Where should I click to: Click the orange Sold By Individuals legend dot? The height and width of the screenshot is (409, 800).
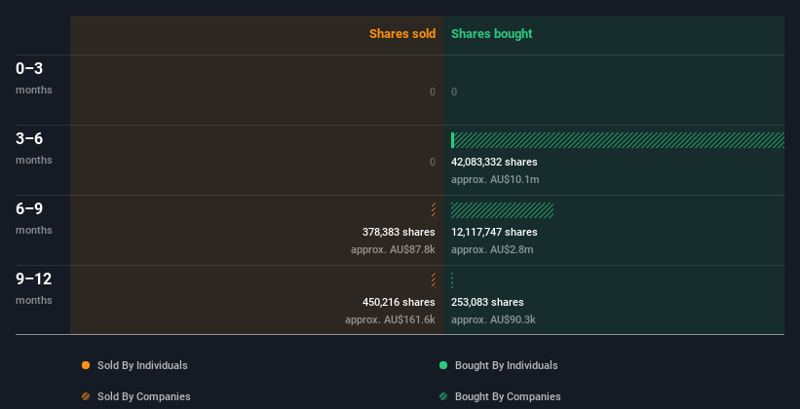pyautogui.click(x=86, y=365)
